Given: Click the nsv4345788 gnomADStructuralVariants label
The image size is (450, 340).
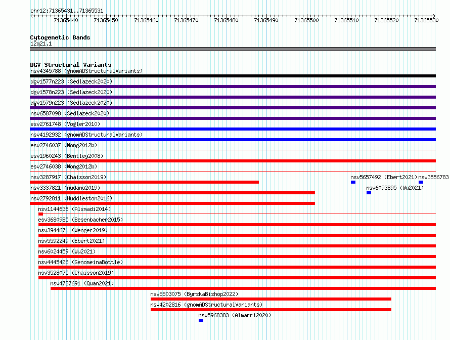Looking at the screenshot, I should coord(86,71).
